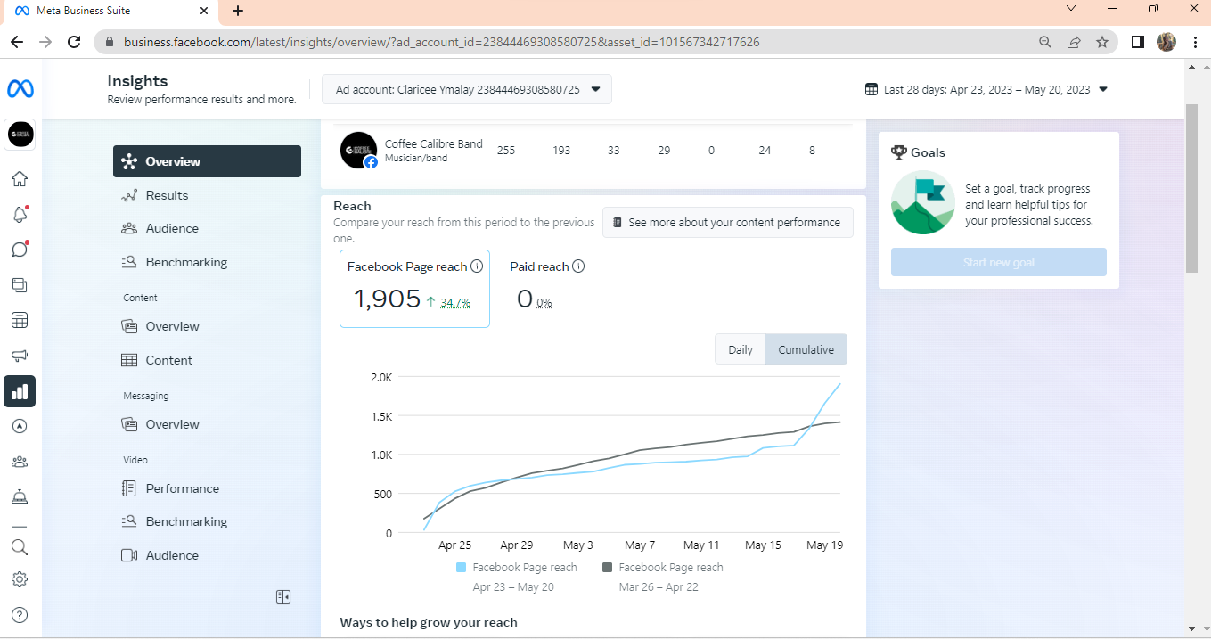Click Ways to help grow your reach heading
This screenshot has width=1211, height=639.
429,622
